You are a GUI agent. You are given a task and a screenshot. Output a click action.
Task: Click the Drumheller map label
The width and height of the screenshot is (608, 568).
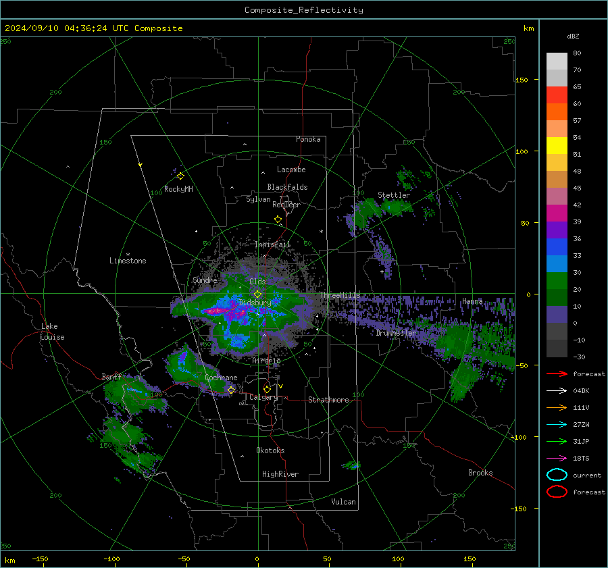[396, 333]
